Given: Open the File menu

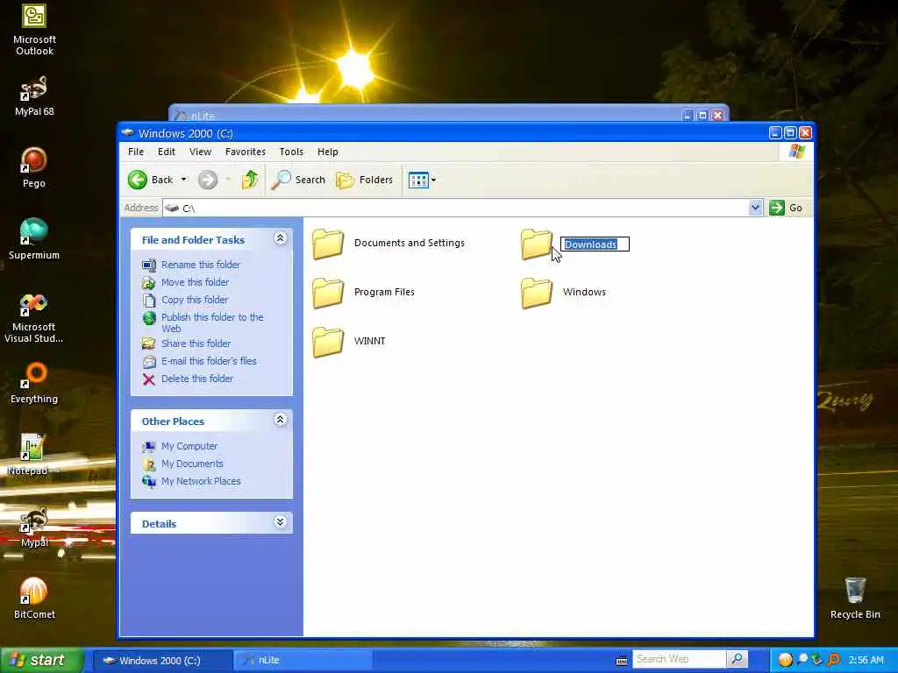Looking at the screenshot, I should point(136,152).
